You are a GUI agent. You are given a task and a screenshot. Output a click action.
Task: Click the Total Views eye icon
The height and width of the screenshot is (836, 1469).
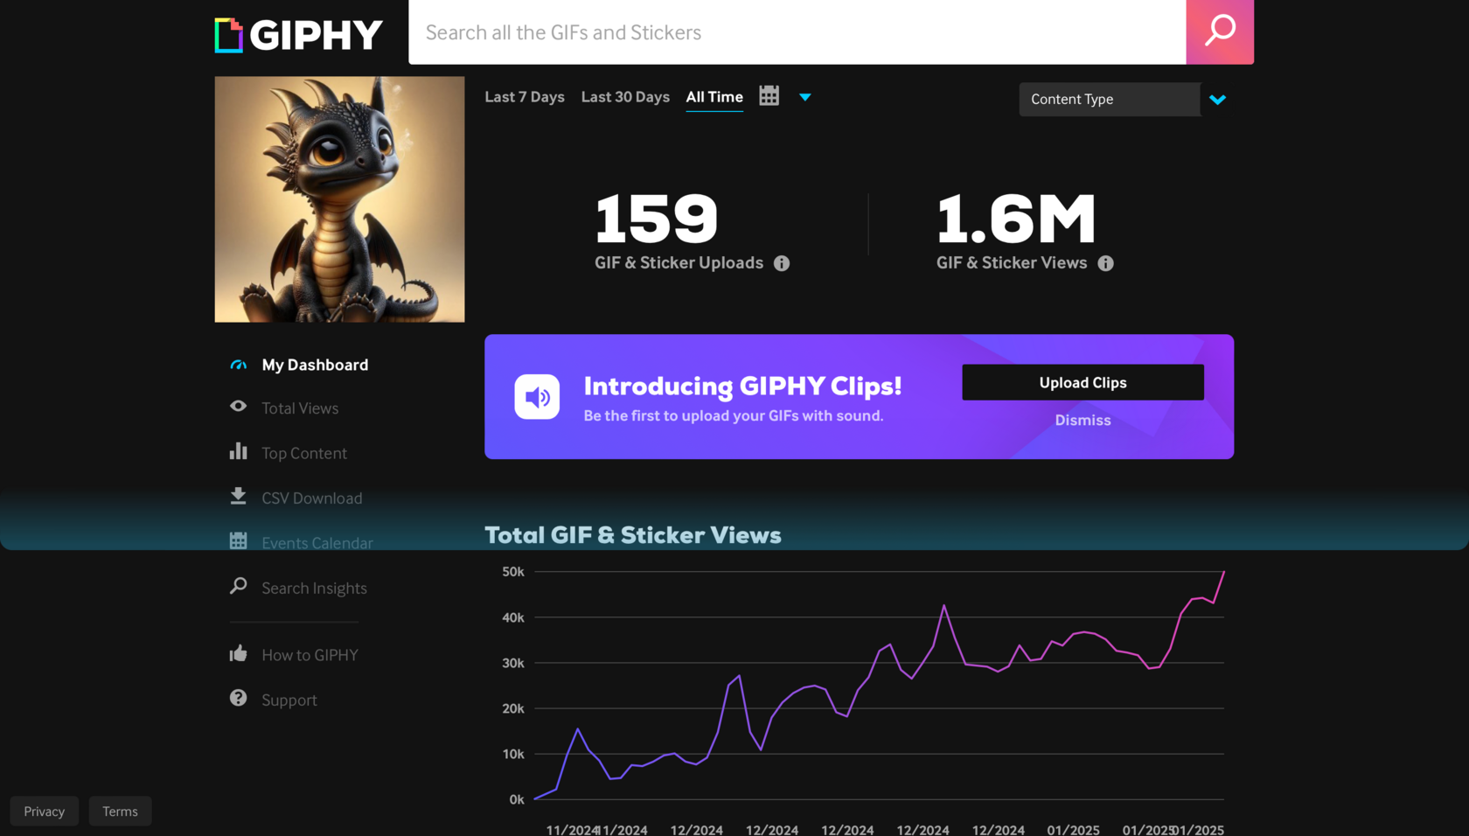(x=238, y=407)
